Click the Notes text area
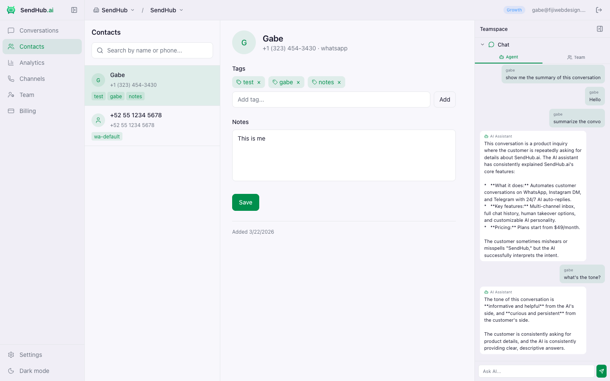 (x=344, y=155)
